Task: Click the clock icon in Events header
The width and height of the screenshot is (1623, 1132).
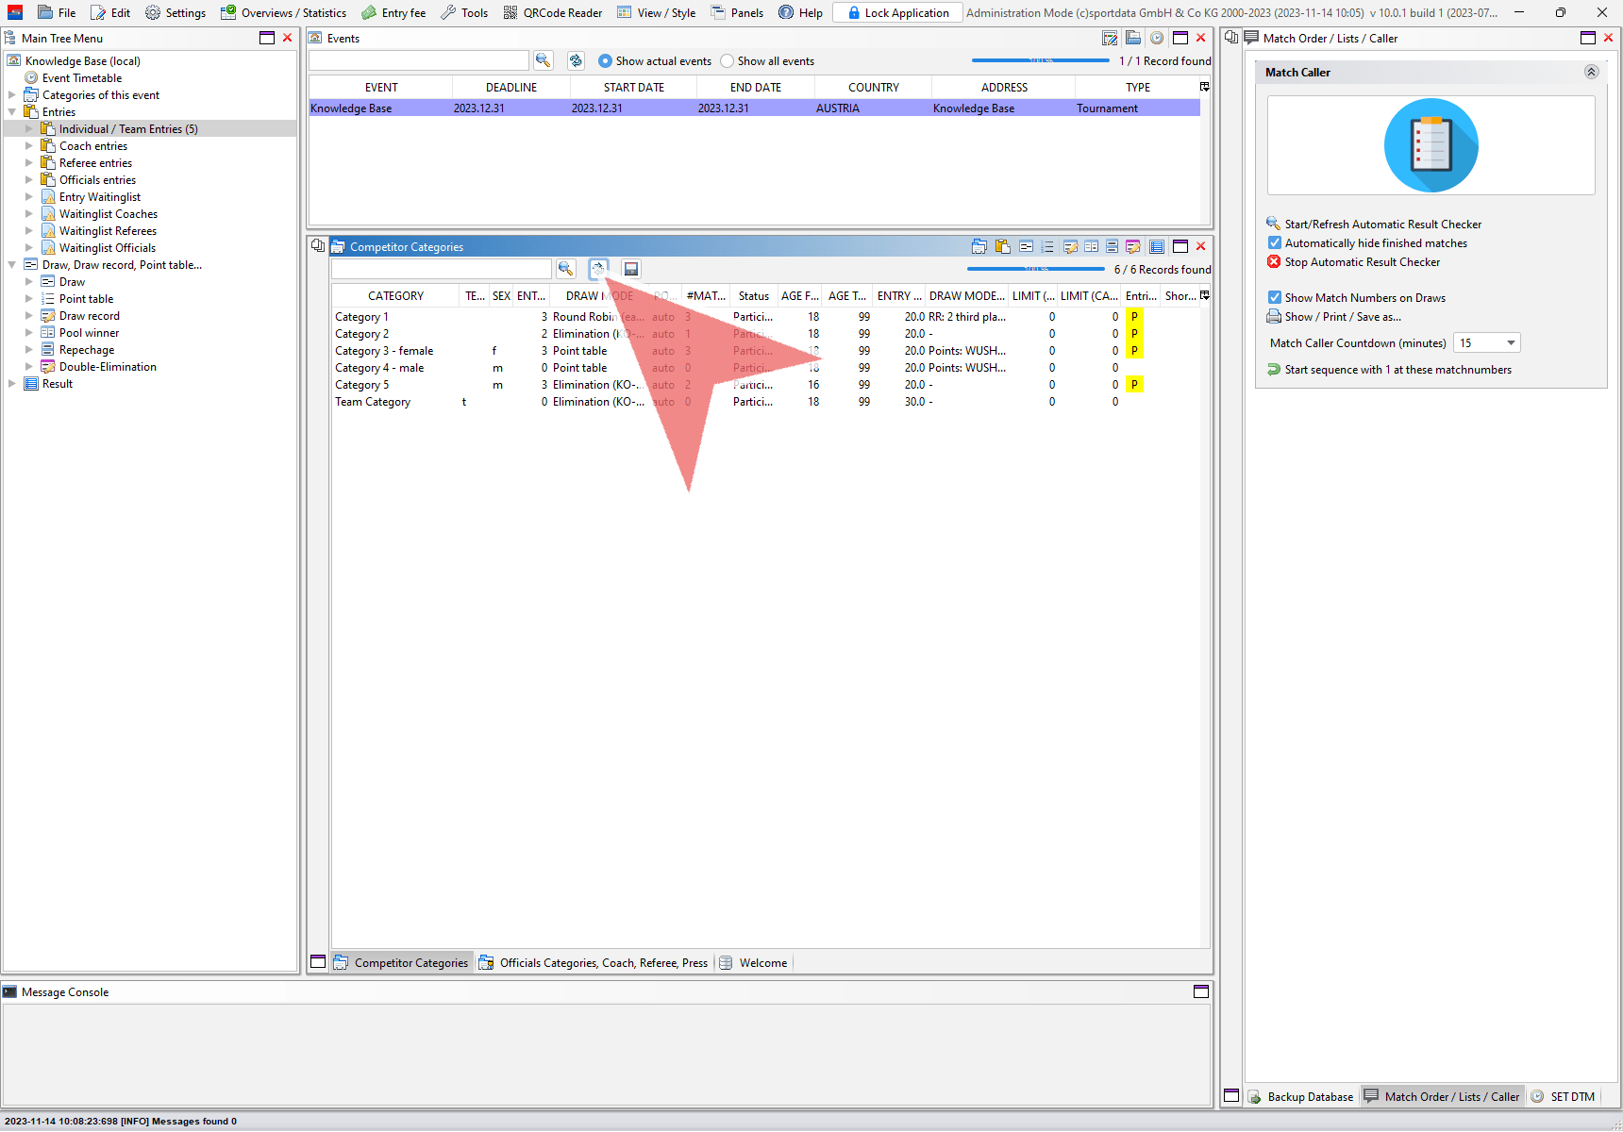Action: [x=1156, y=39]
